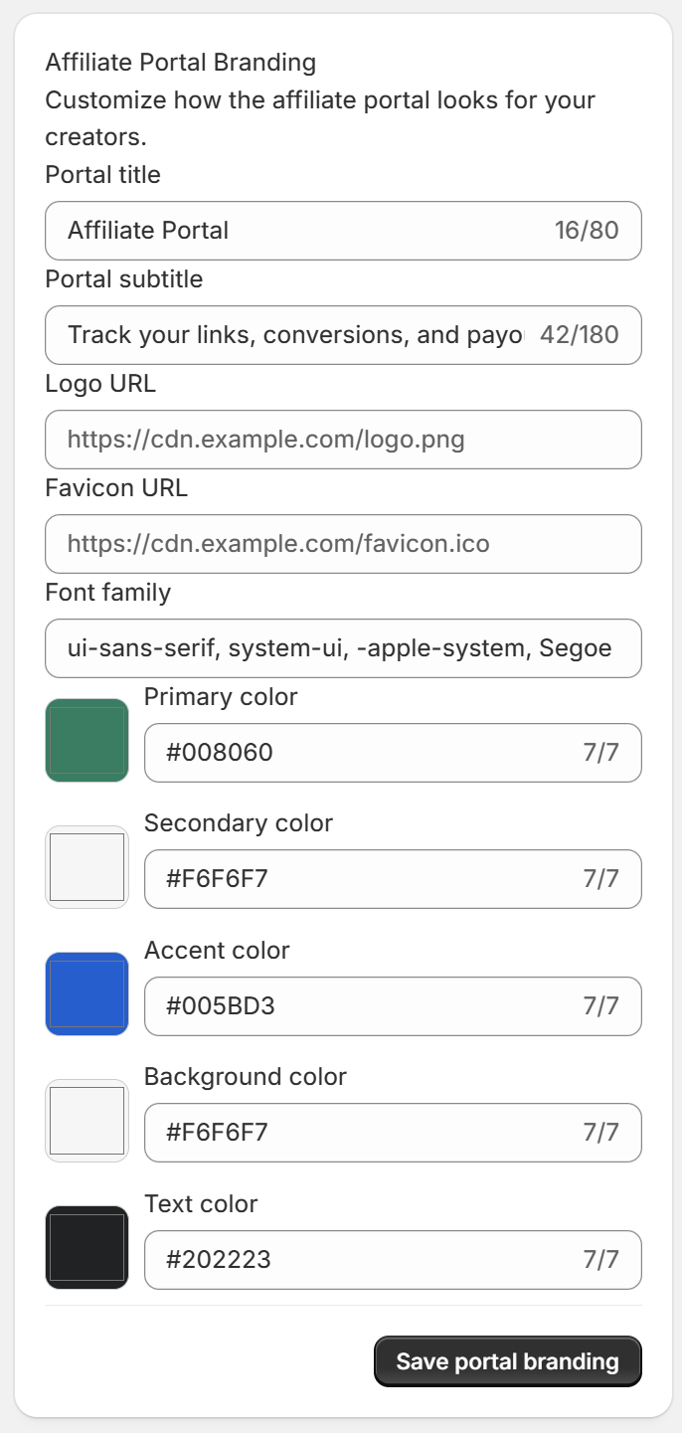The height and width of the screenshot is (1433, 682).
Task: Click the Affiliate Portal Branding heading
Action: (x=180, y=62)
